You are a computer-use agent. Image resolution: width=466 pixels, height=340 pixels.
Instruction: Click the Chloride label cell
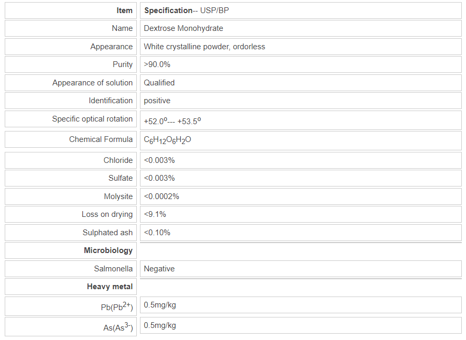(x=118, y=160)
